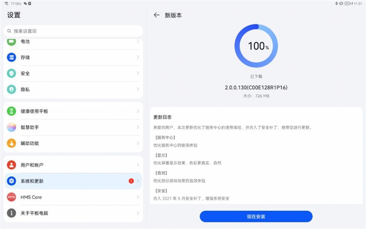
Task: Tap the 【显示】 section title
Action: point(161,155)
